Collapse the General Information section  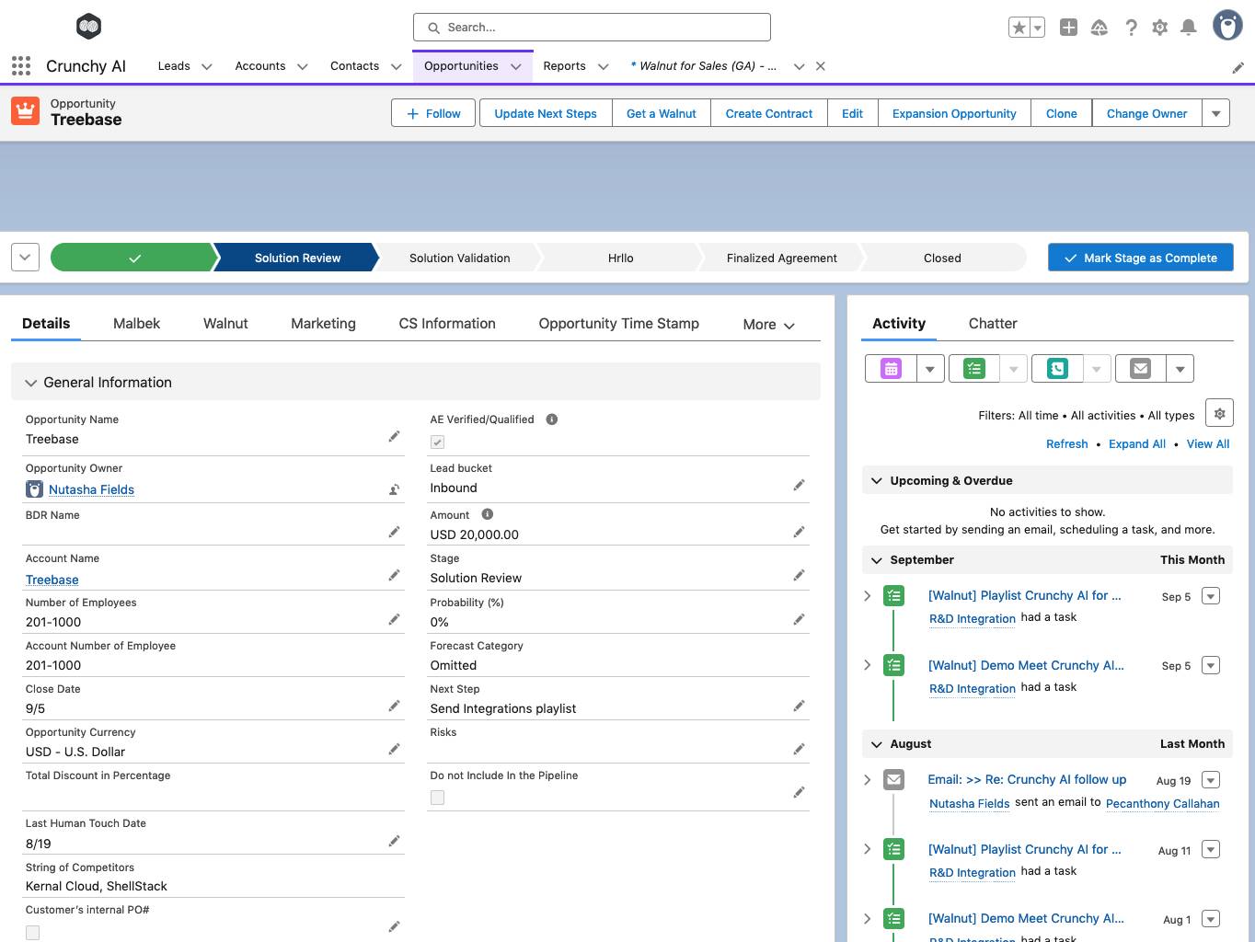coord(30,383)
